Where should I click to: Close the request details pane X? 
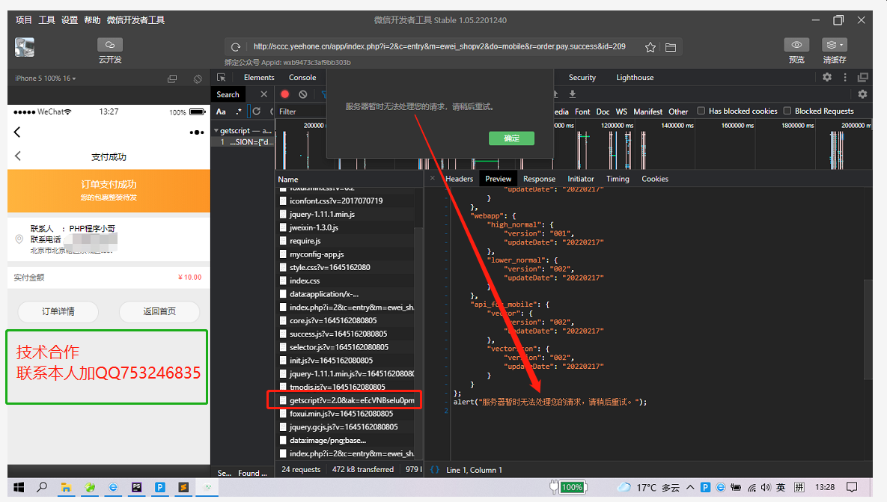[433, 178]
